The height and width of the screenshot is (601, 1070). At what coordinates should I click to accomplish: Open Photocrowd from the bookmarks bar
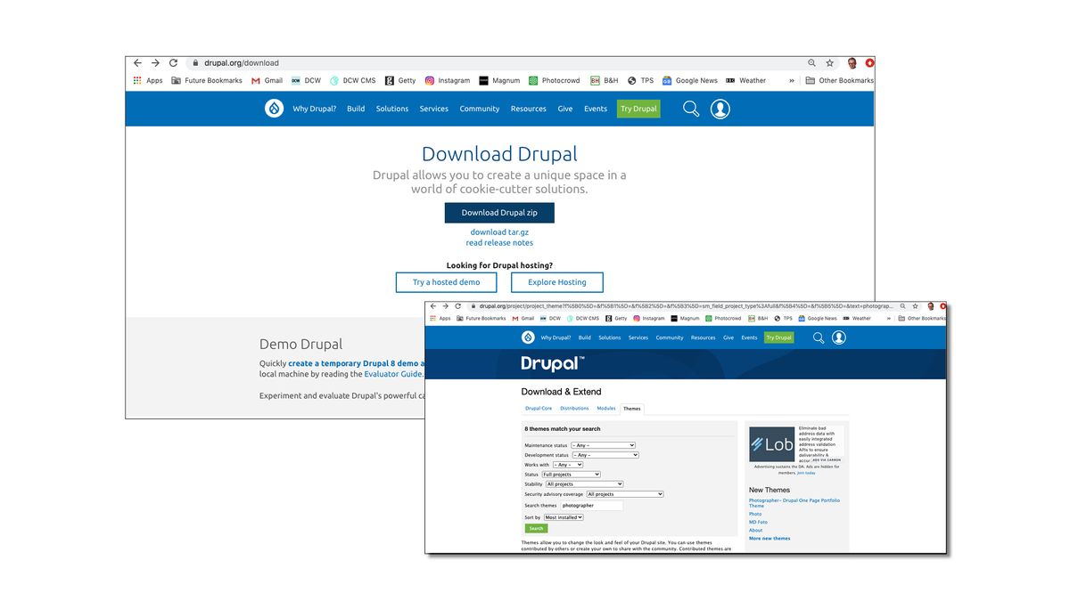pos(555,80)
